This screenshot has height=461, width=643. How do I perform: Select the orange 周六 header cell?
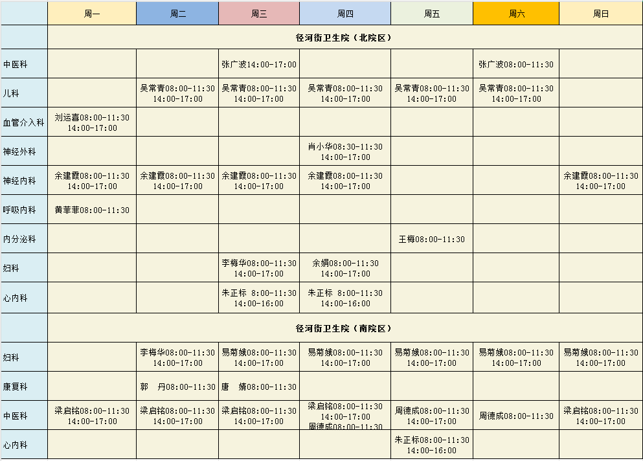(516, 14)
